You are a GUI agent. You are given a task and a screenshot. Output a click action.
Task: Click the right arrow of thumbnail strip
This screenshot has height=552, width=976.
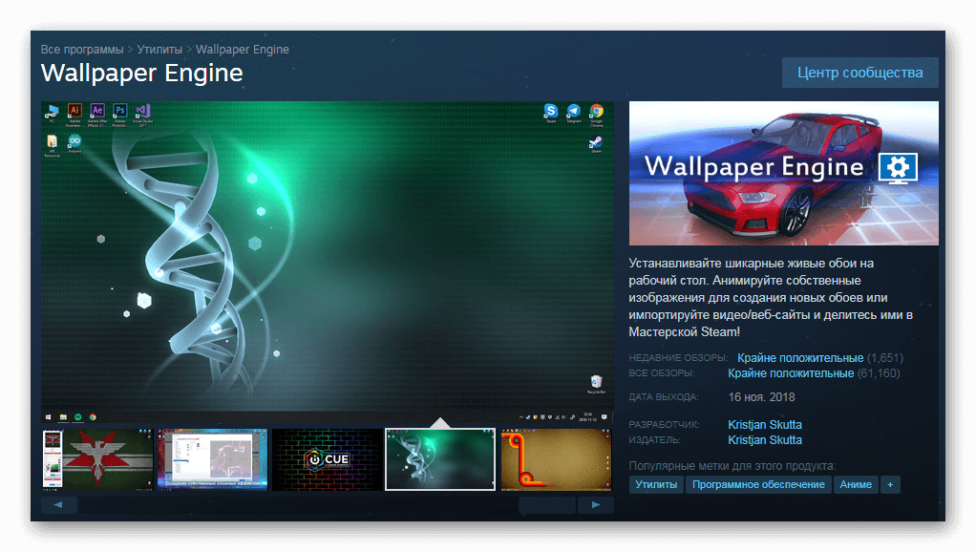coord(596,504)
